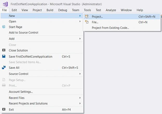Open the Build menu
The height and width of the screenshot is (114, 162).
tap(50, 10)
